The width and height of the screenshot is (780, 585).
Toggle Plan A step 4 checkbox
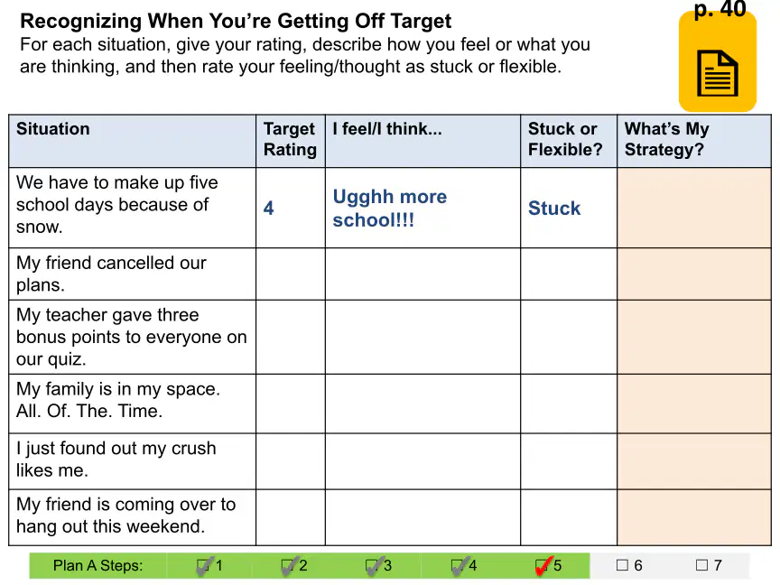[x=458, y=566]
